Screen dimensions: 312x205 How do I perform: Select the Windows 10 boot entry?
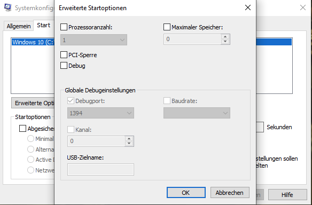[x=33, y=42]
